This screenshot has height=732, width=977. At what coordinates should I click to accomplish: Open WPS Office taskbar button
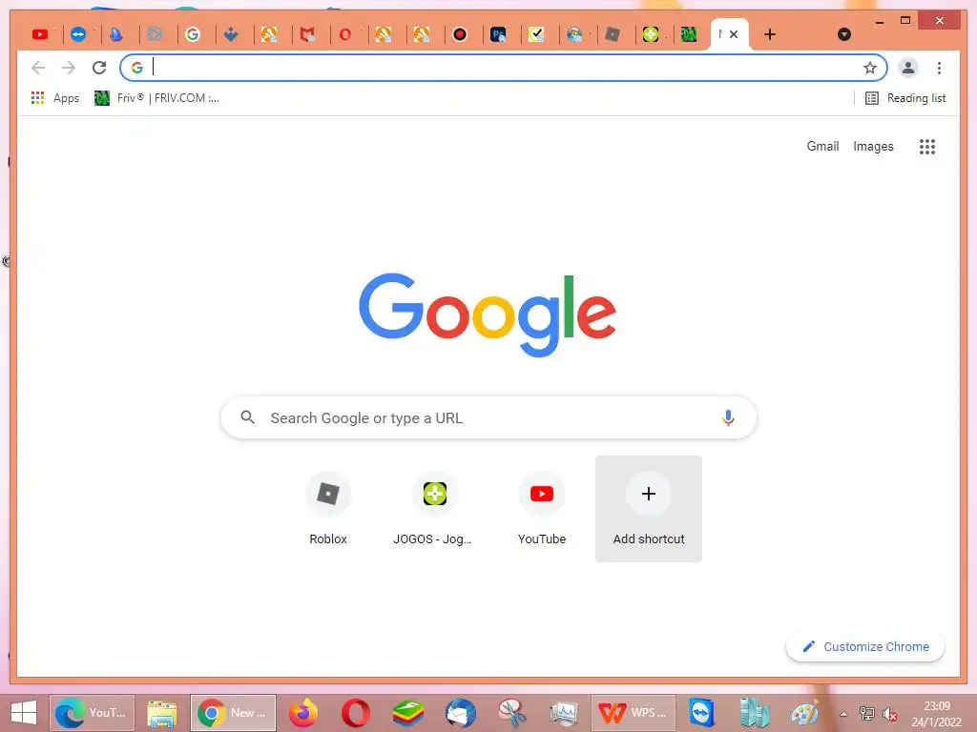(x=634, y=713)
